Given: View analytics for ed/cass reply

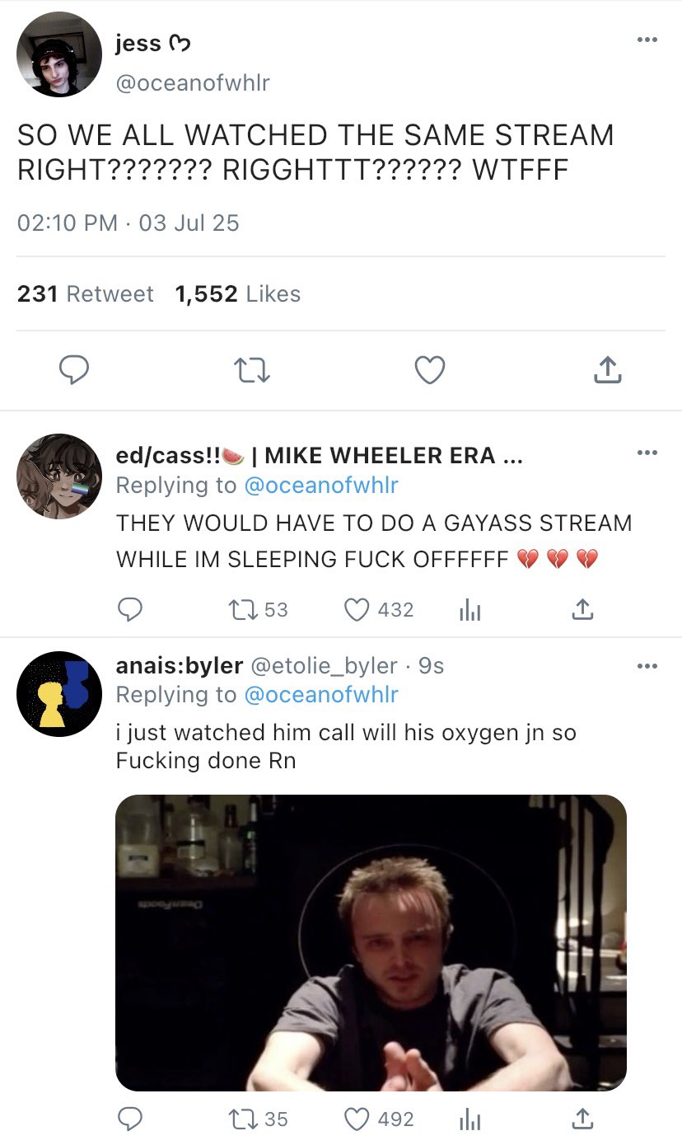Looking at the screenshot, I should 468,609.
